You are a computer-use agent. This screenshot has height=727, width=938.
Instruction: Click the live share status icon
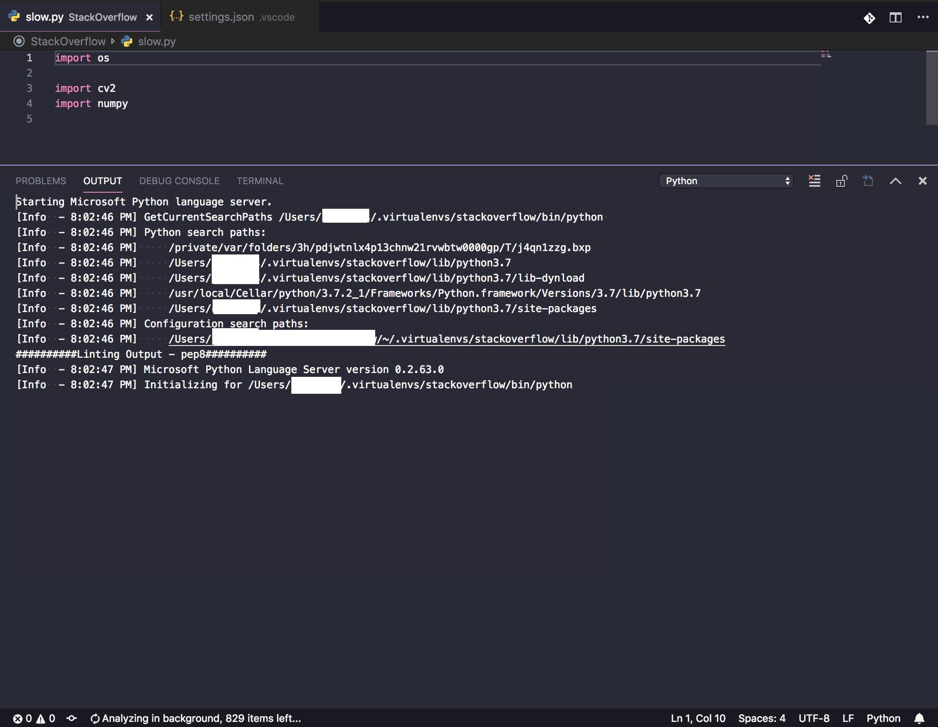pos(72,719)
